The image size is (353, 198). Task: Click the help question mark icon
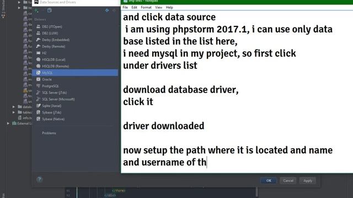(39, 179)
